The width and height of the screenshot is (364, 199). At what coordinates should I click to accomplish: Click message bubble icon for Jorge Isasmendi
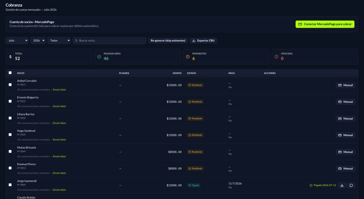click(x=351, y=185)
